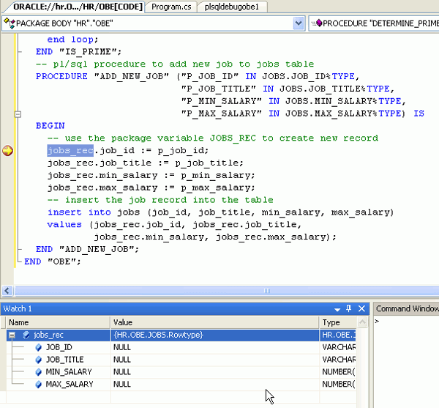Click the jobs_rec object icon in Watch
Screen dimensions: 439x408
pyautogui.click(x=26, y=335)
